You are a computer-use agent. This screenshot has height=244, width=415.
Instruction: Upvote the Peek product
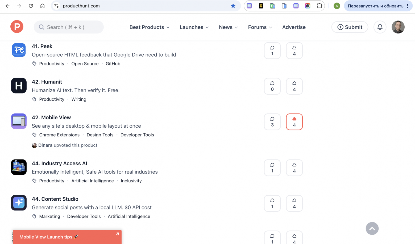[x=294, y=51]
